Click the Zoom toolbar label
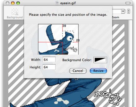136x107 pixels. pos(115,17)
